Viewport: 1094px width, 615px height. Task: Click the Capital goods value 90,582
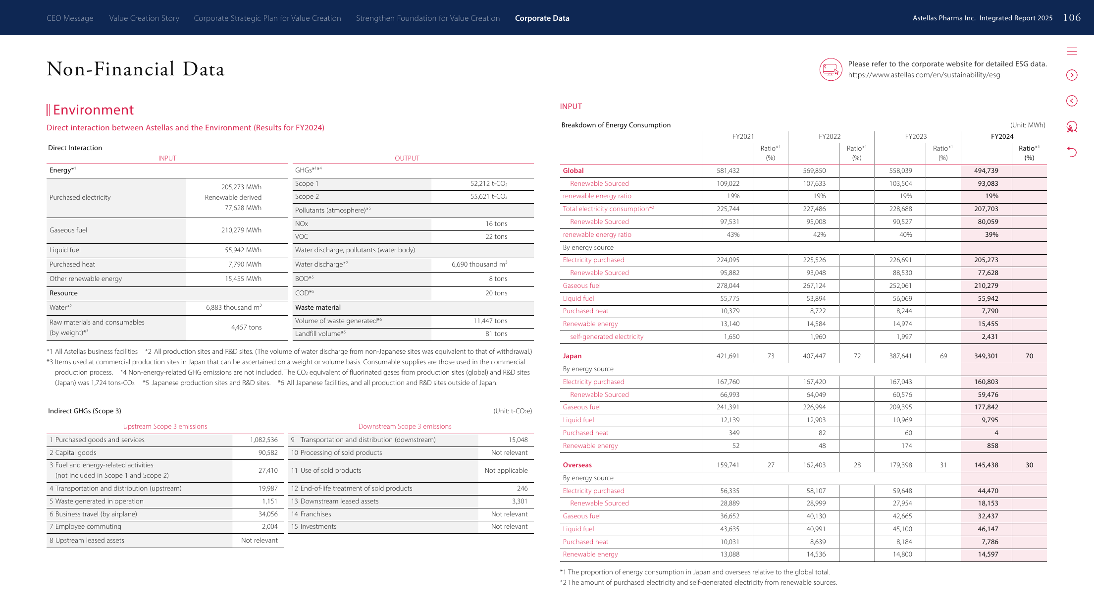(268, 452)
